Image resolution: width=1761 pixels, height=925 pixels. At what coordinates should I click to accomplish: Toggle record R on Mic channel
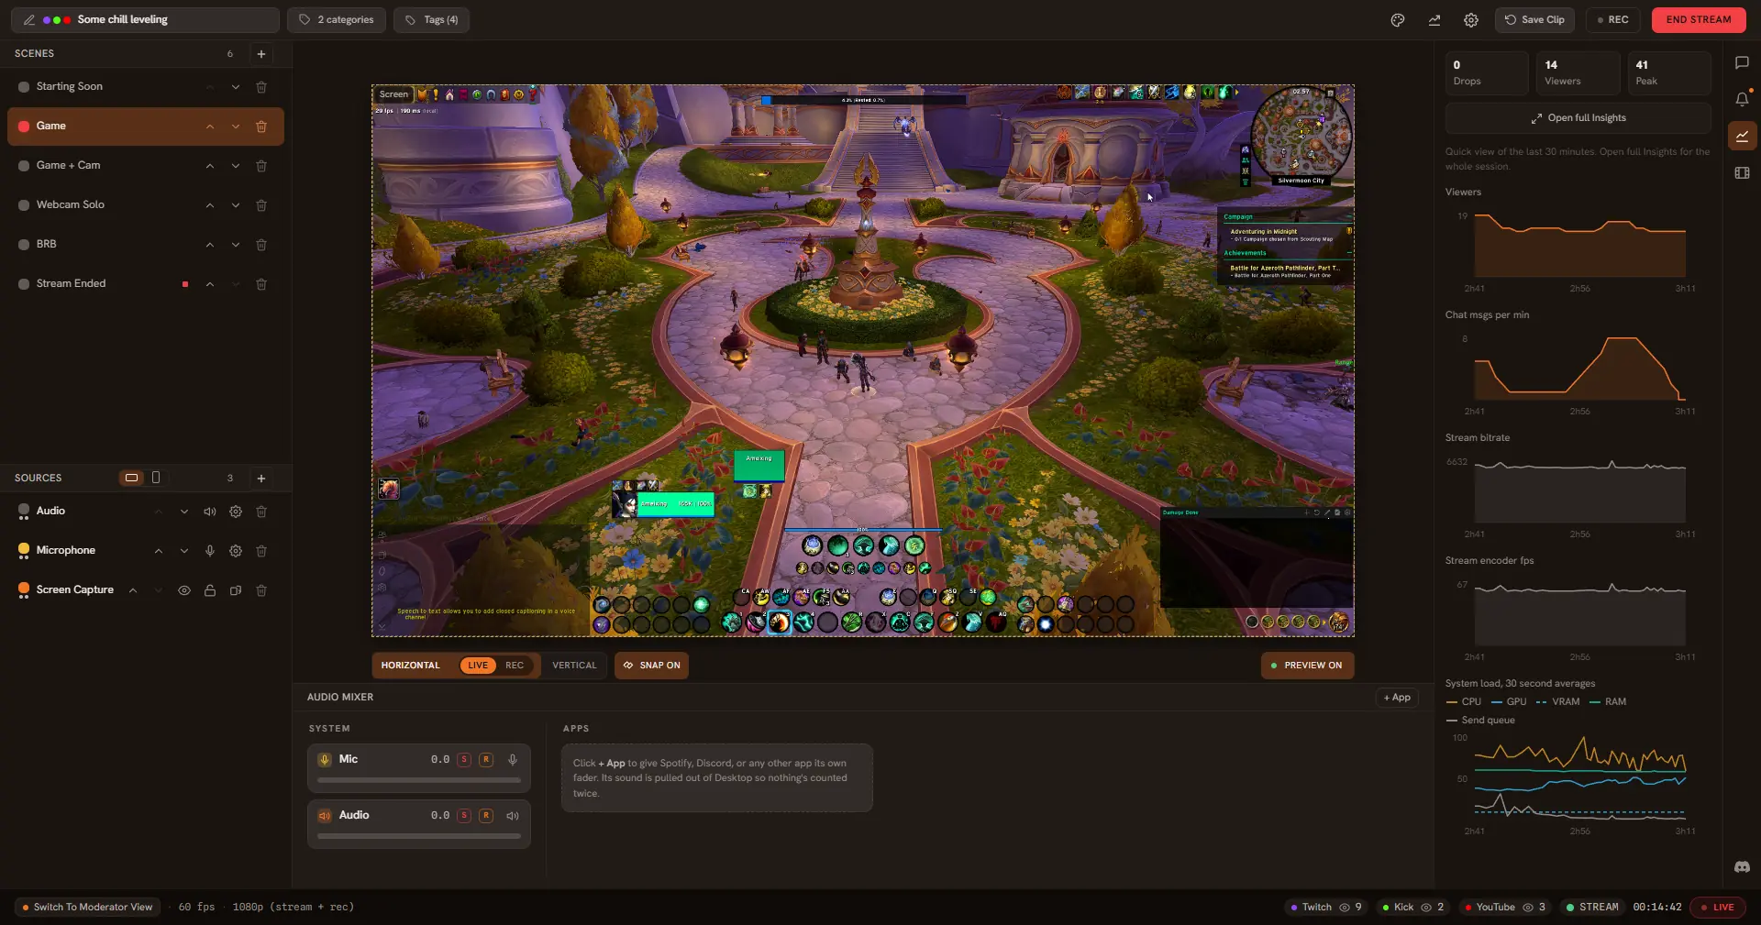point(486,759)
